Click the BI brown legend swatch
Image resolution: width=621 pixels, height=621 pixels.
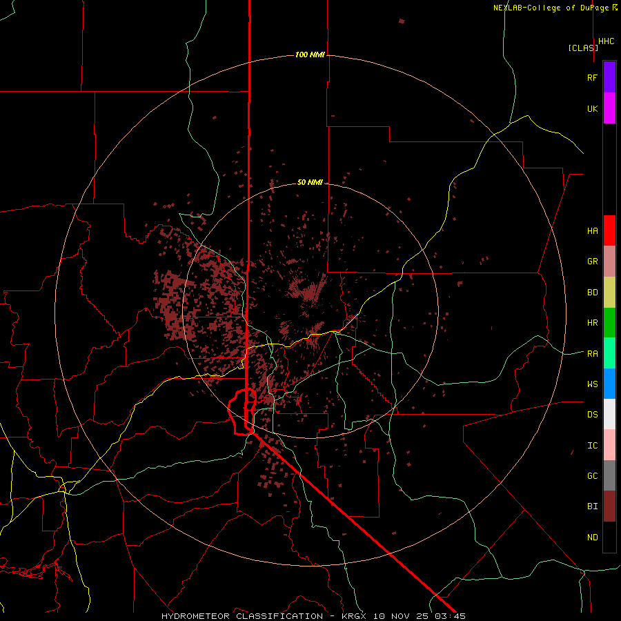[x=609, y=506]
